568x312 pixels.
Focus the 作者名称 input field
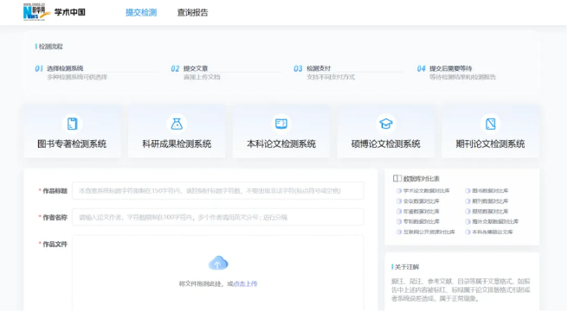[217, 217]
